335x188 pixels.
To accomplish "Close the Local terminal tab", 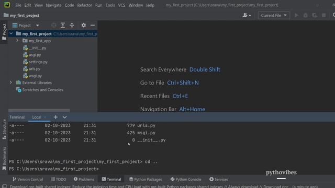I will 45,117.
